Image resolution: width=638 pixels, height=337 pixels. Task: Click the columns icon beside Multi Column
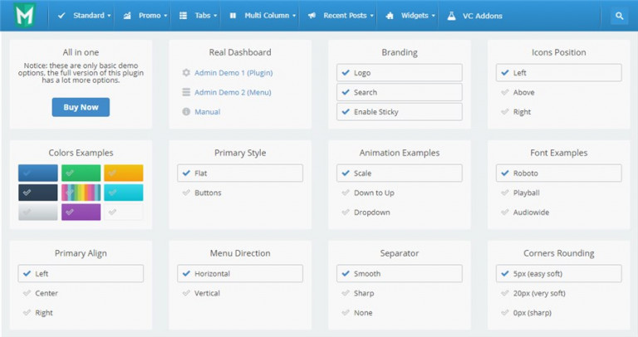click(x=233, y=16)
